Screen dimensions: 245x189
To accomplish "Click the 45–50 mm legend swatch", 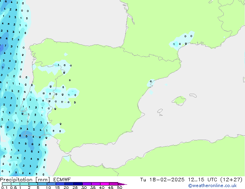I will pyautogui.click(x=114, y=184).
